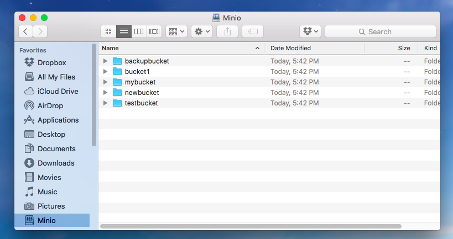Open the Action gear dropdown menu
Viewport: 453px width, 239px height.
pyautogui.click(x=202, y=31)
